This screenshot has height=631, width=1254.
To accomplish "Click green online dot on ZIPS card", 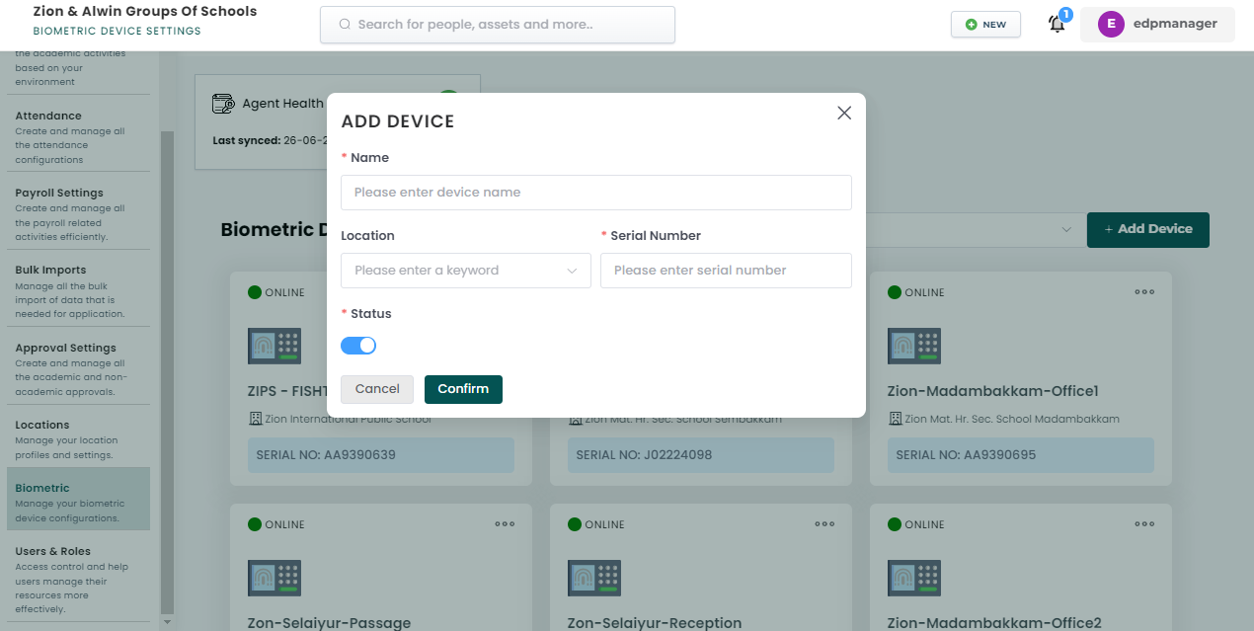I will (x=255, y=292).
